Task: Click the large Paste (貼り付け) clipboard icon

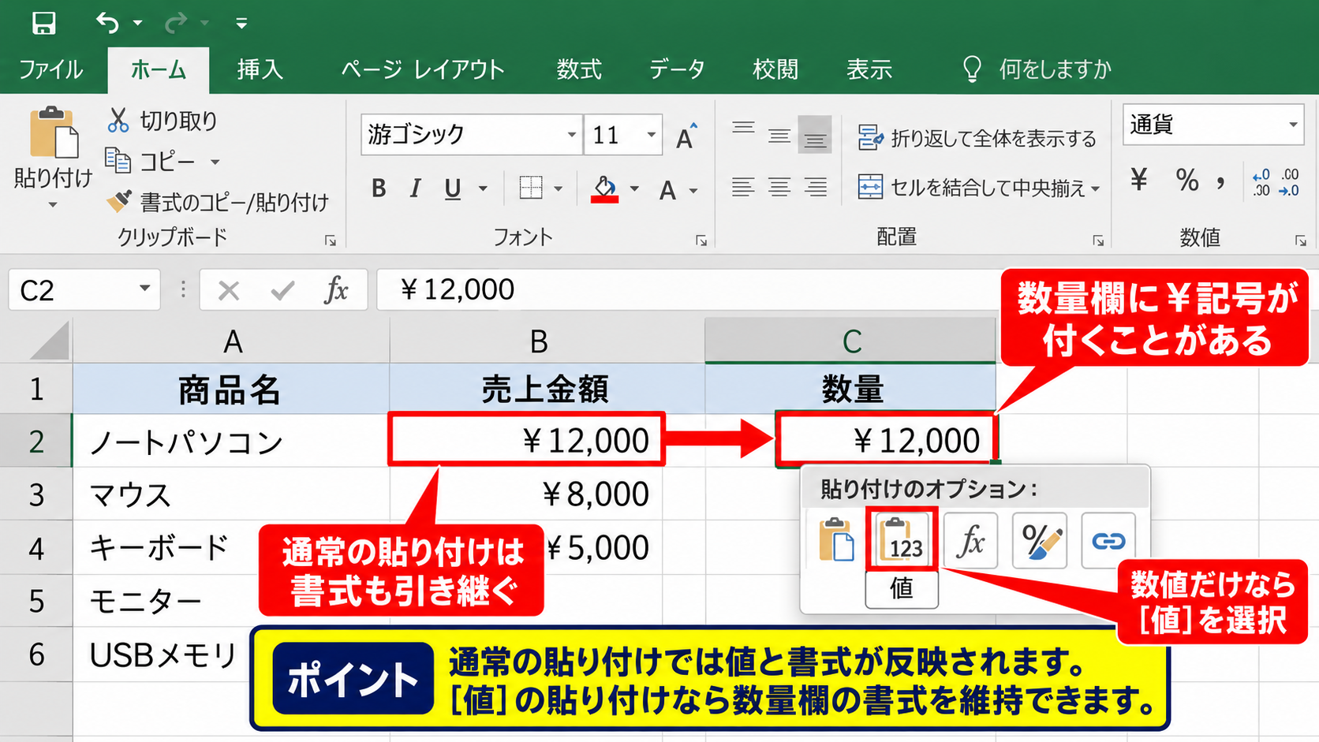Action: (54, 132)
